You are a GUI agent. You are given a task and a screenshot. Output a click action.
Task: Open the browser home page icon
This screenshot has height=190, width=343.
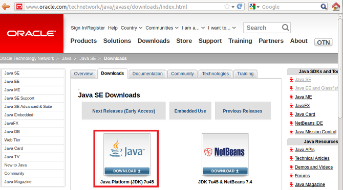(336, 7)
